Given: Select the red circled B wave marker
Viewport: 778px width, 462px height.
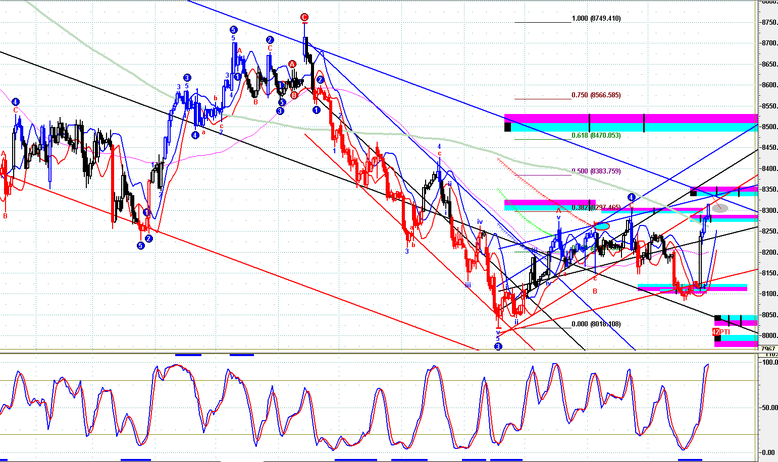Looking at the screenshot, I should coord(294,94).
